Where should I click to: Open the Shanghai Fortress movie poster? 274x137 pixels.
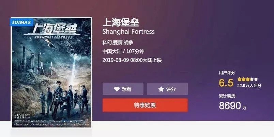point(51,72)
